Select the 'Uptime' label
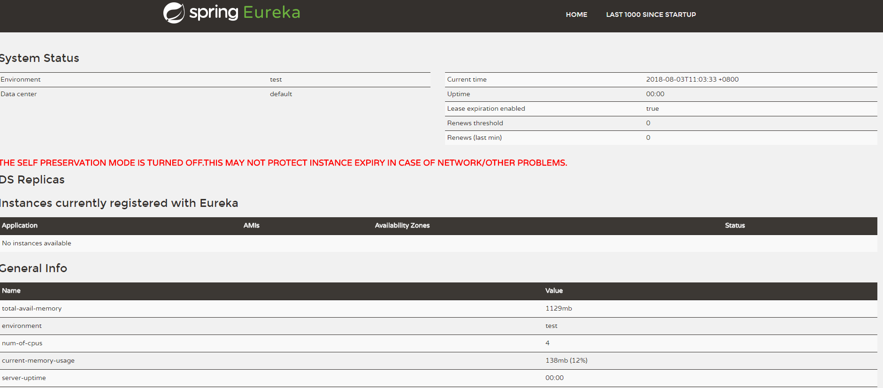 458,94
